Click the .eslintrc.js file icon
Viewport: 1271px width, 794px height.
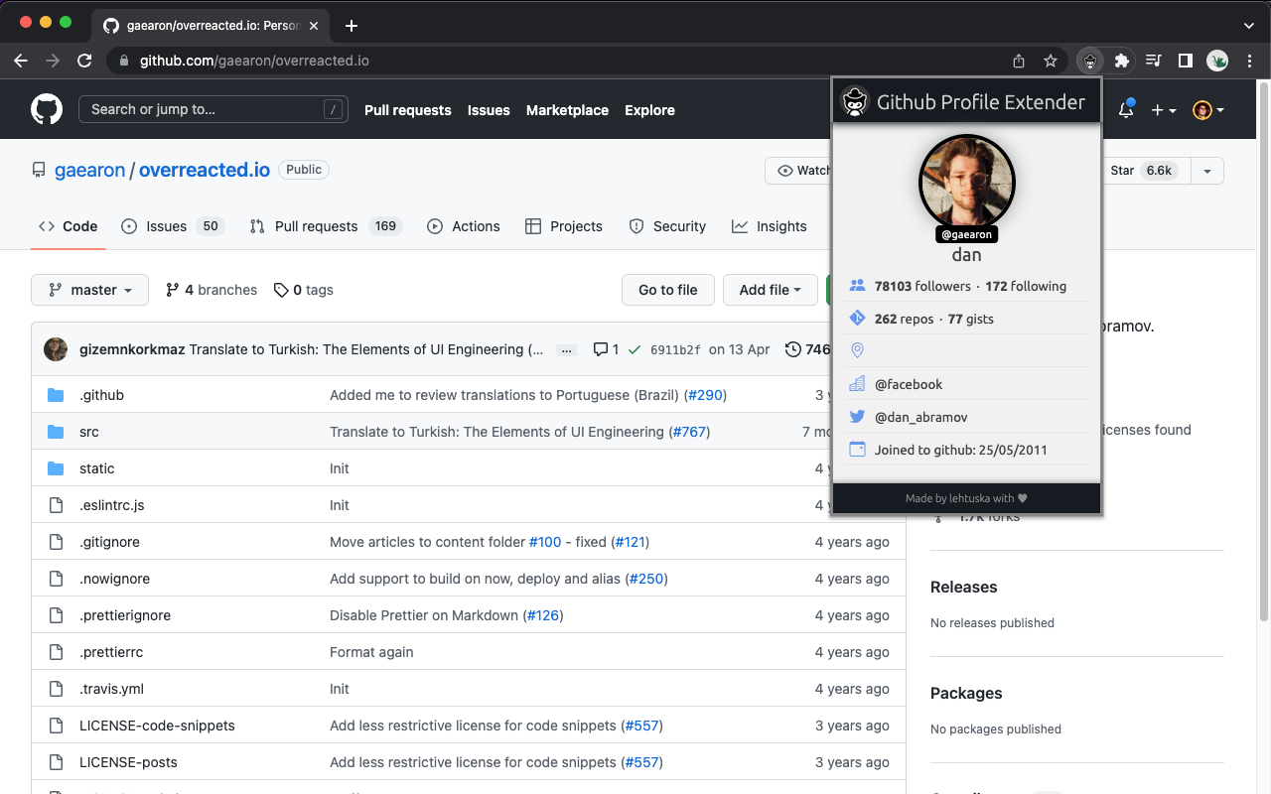point(57,505)
